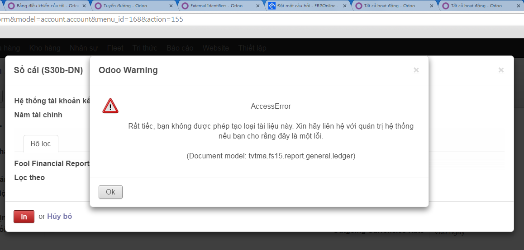Open the Nhân sự menu
524x250 pixels.
[x=84, y=48]
